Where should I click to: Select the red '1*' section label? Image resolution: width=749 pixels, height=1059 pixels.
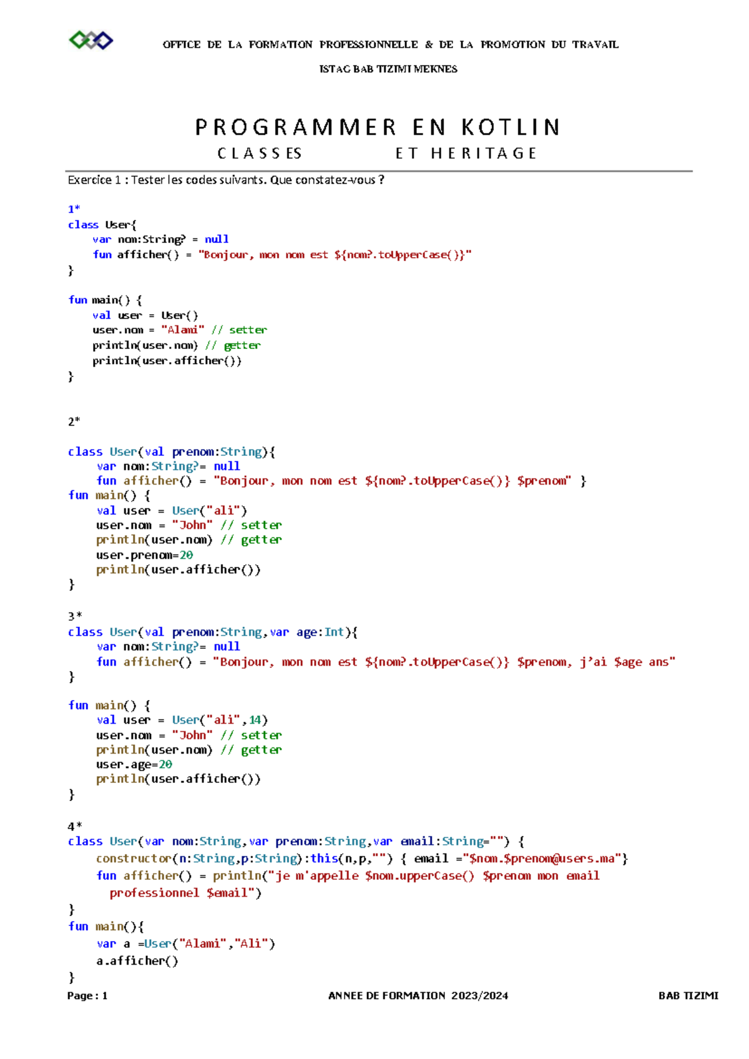[x=74, y=209]
